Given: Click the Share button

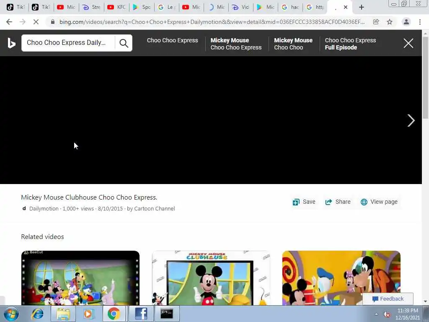Looking at the screenshot, I should coord(338,202).
